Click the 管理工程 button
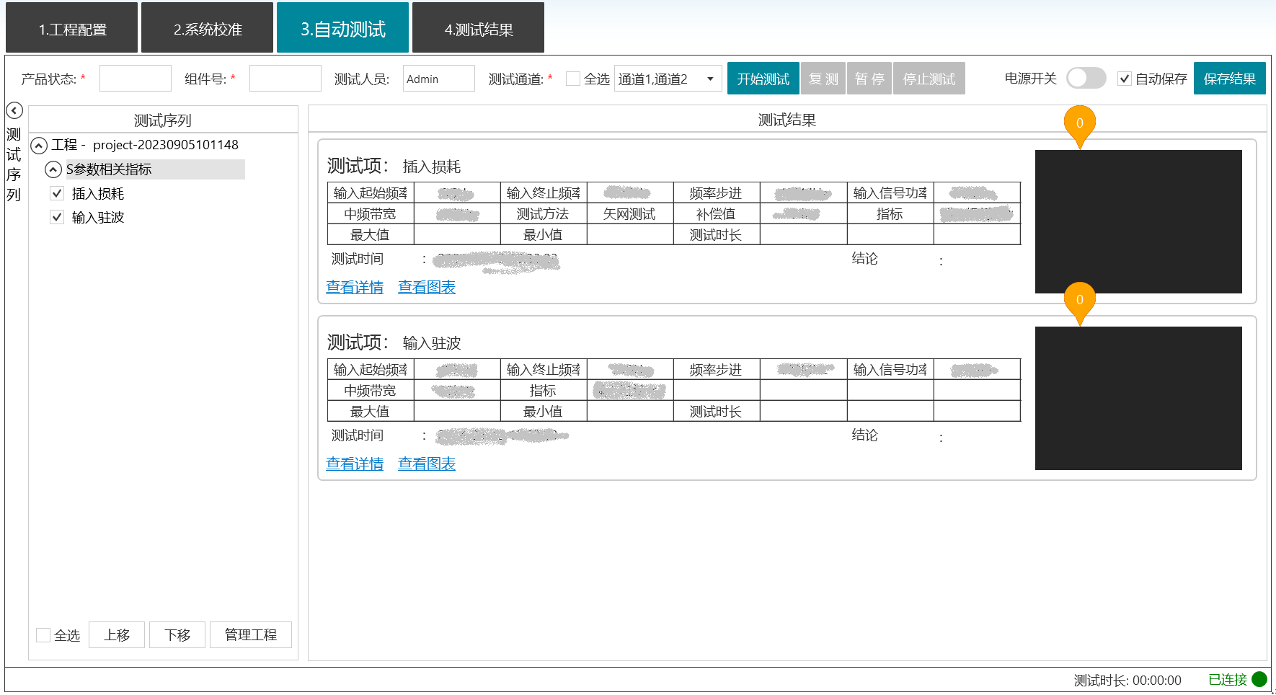This screenshot has height=695, width=1276. (251, 635)
